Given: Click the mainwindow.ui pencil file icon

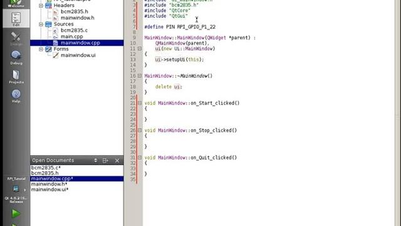Looking at the screenshot, I should tap(56, 55).
